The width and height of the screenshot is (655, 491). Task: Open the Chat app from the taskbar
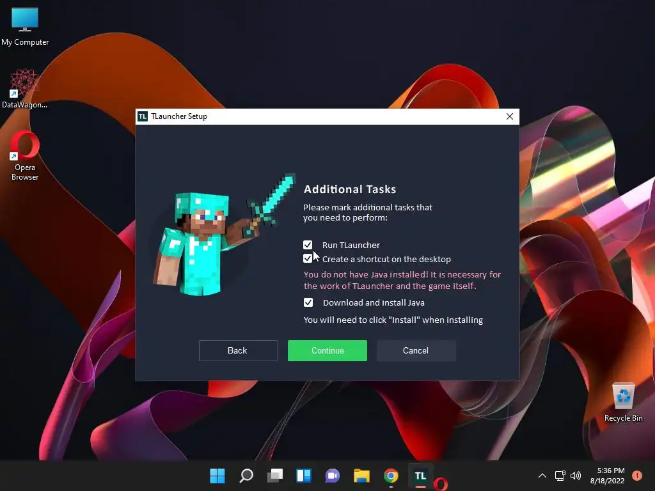(333, 476)
